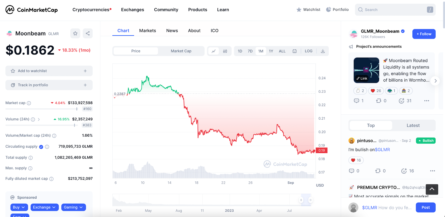The image size is (445, 217).
Task: Open the calendar date range picker
Action: pyautogui.click(x=295, y=51)
